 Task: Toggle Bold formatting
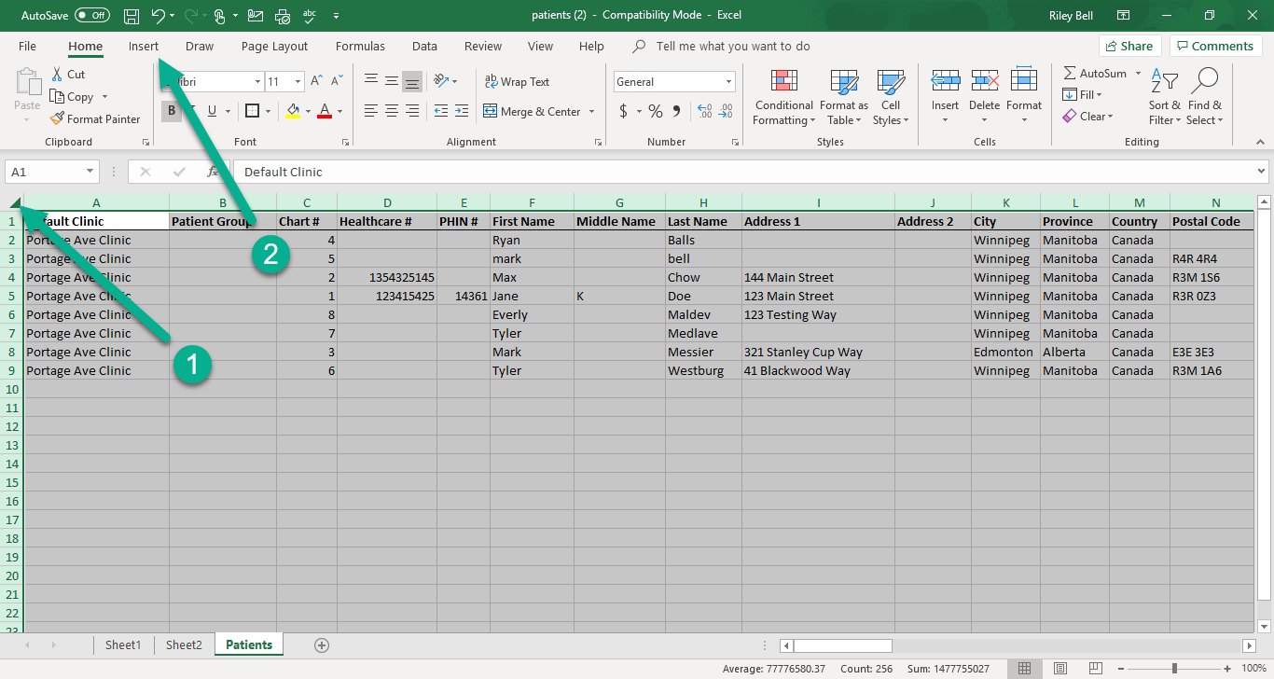pos(171,111)
